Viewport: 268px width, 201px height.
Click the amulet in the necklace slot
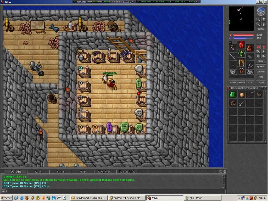click(233, 48)
